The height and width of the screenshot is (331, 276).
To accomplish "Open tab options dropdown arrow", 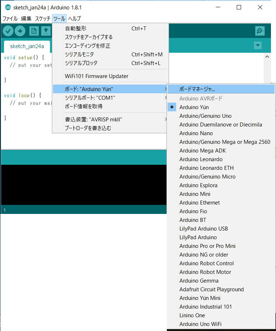I will click(x=258, y=45).
